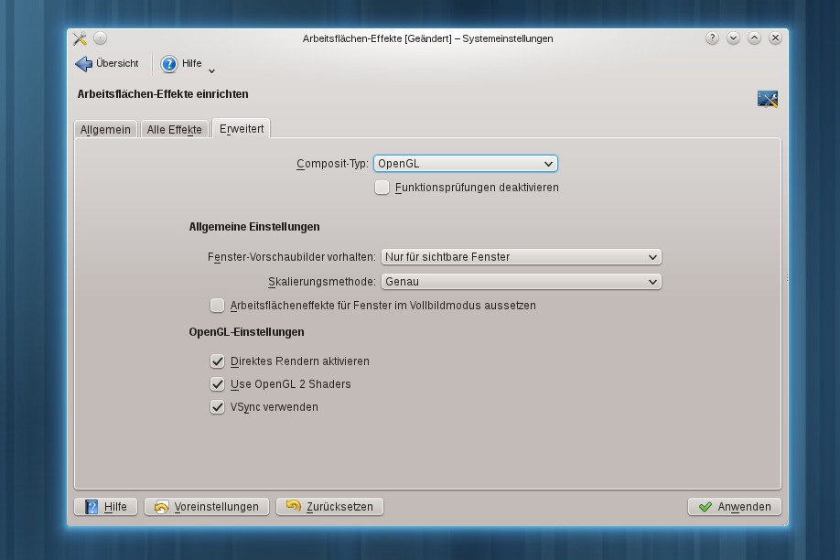Image resolution: width=840 pixels, height=560 pixels.
Task: Click the wrench and screwdriver window menu icon
Action: click(80, 38)
